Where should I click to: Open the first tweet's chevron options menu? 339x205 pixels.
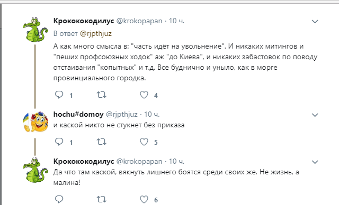315,21
